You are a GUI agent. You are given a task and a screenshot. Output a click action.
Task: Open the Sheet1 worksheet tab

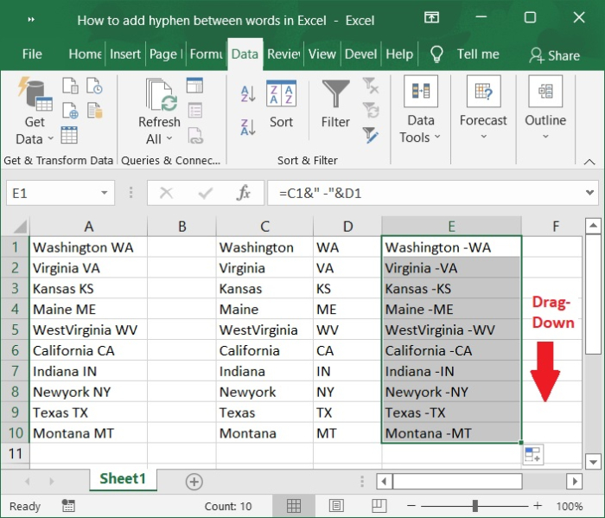[123, 479]
